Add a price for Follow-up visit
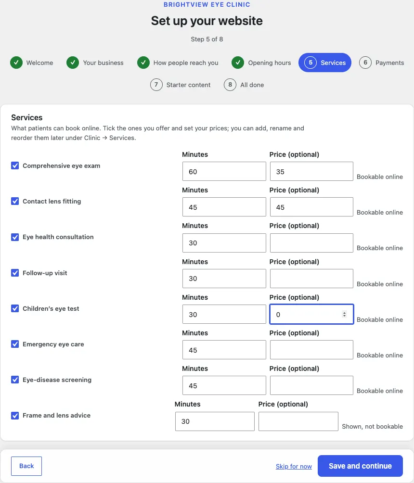The height and width of the screenshot is (483, 414). 311,279
